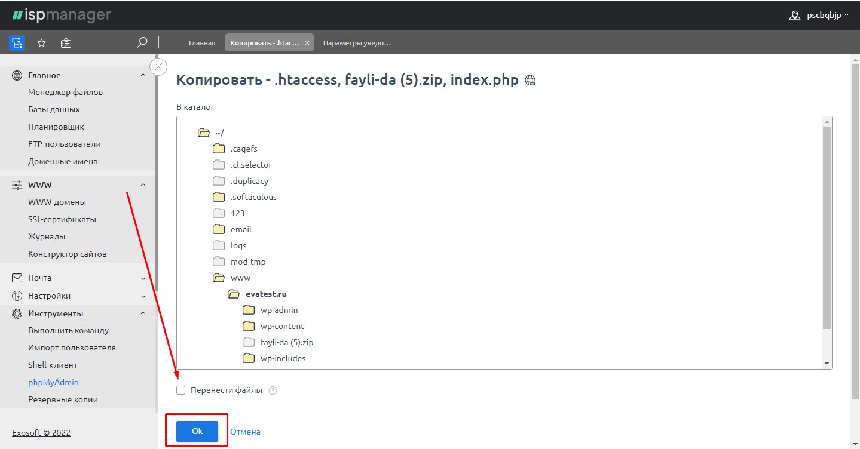
Task: Select the .cagefs folder
Action: [235, 149]
